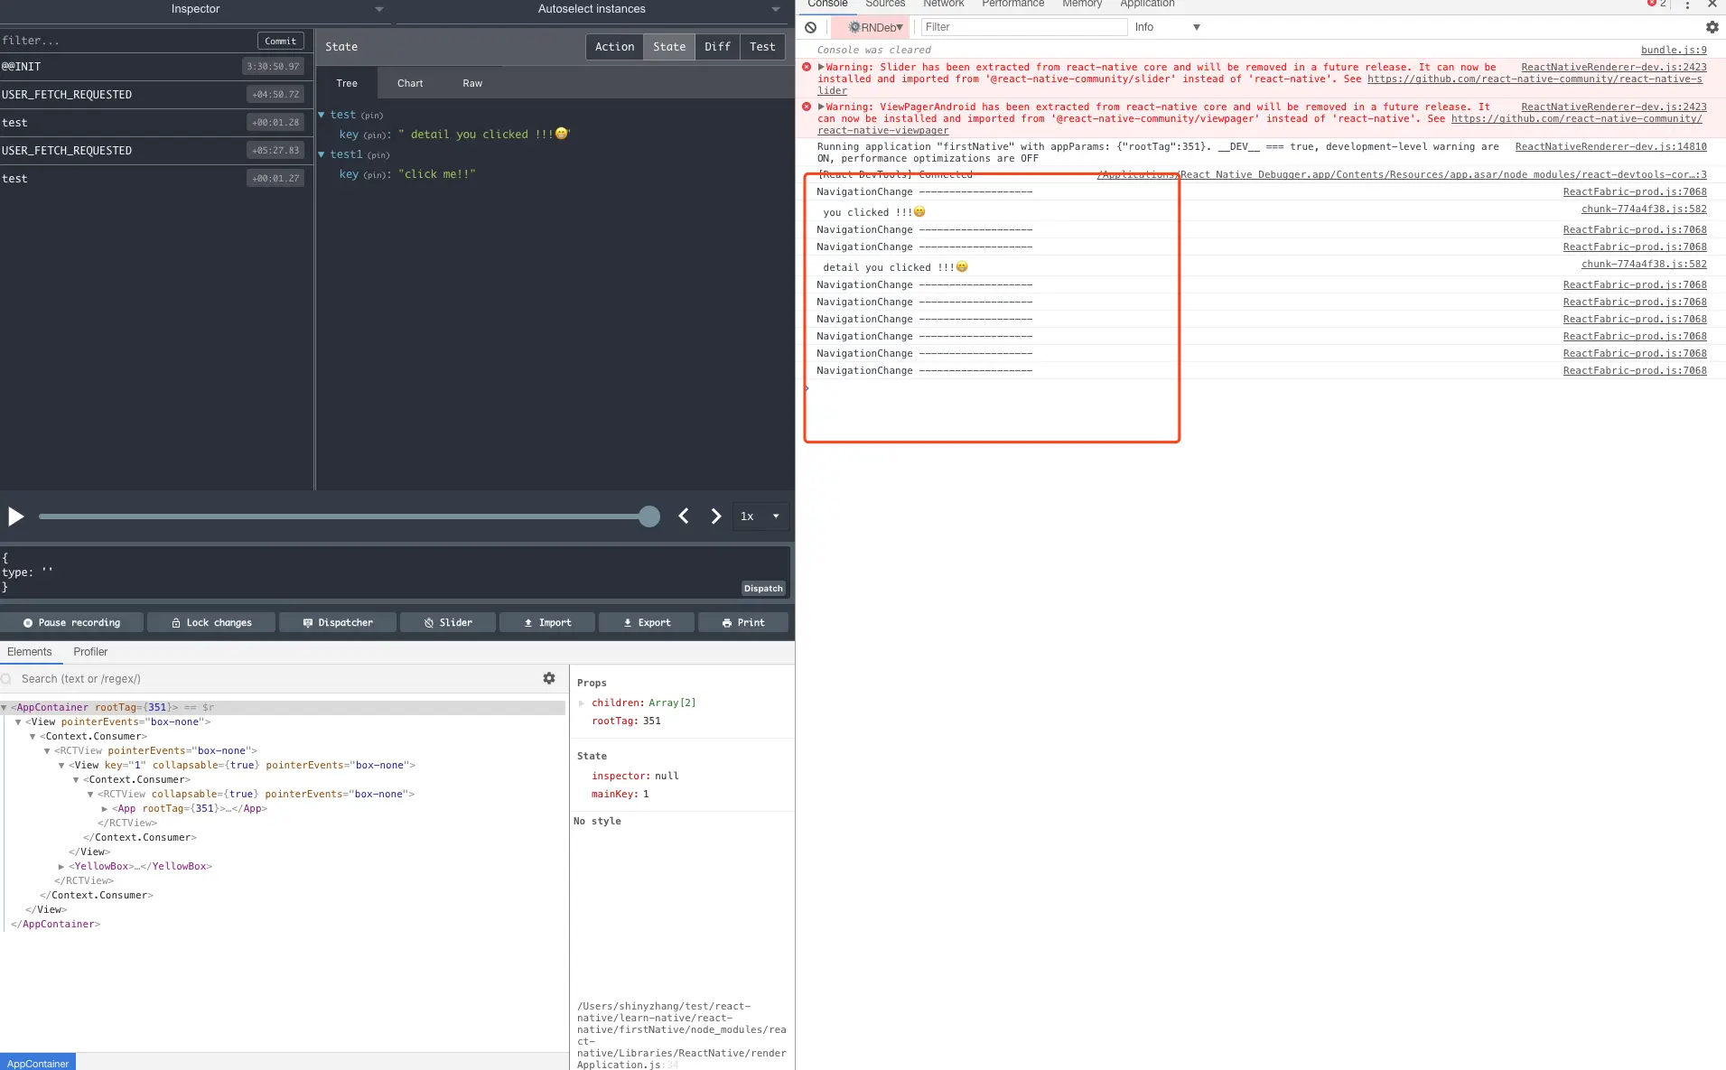
Task: Switch to Action view tab
Action: click(x=614, y=47)
